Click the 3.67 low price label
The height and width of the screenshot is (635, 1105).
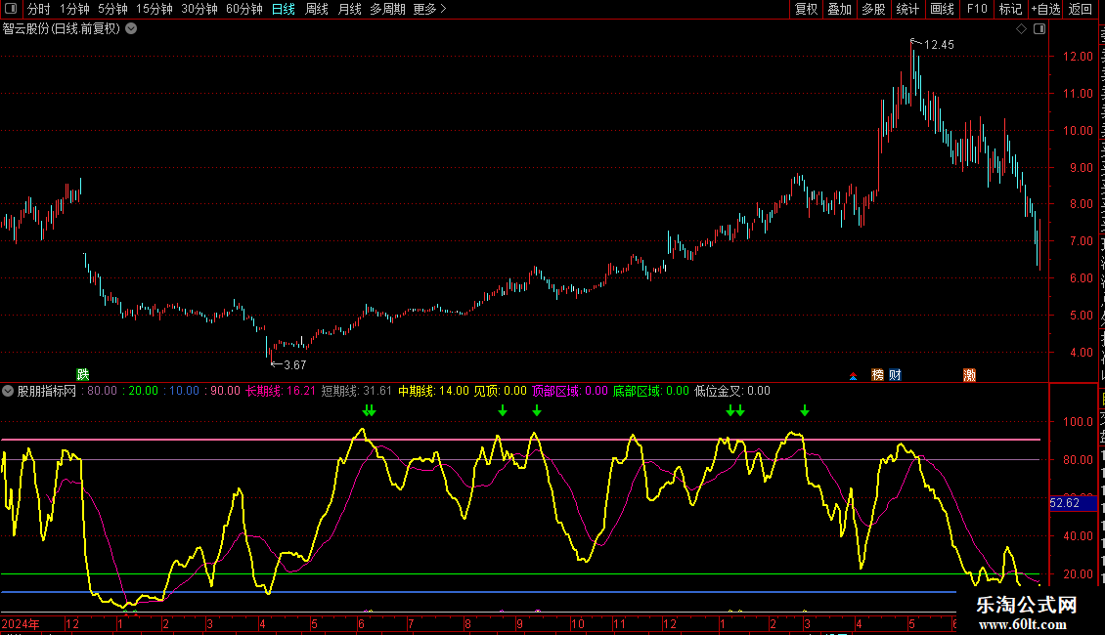tap(294, 364)
